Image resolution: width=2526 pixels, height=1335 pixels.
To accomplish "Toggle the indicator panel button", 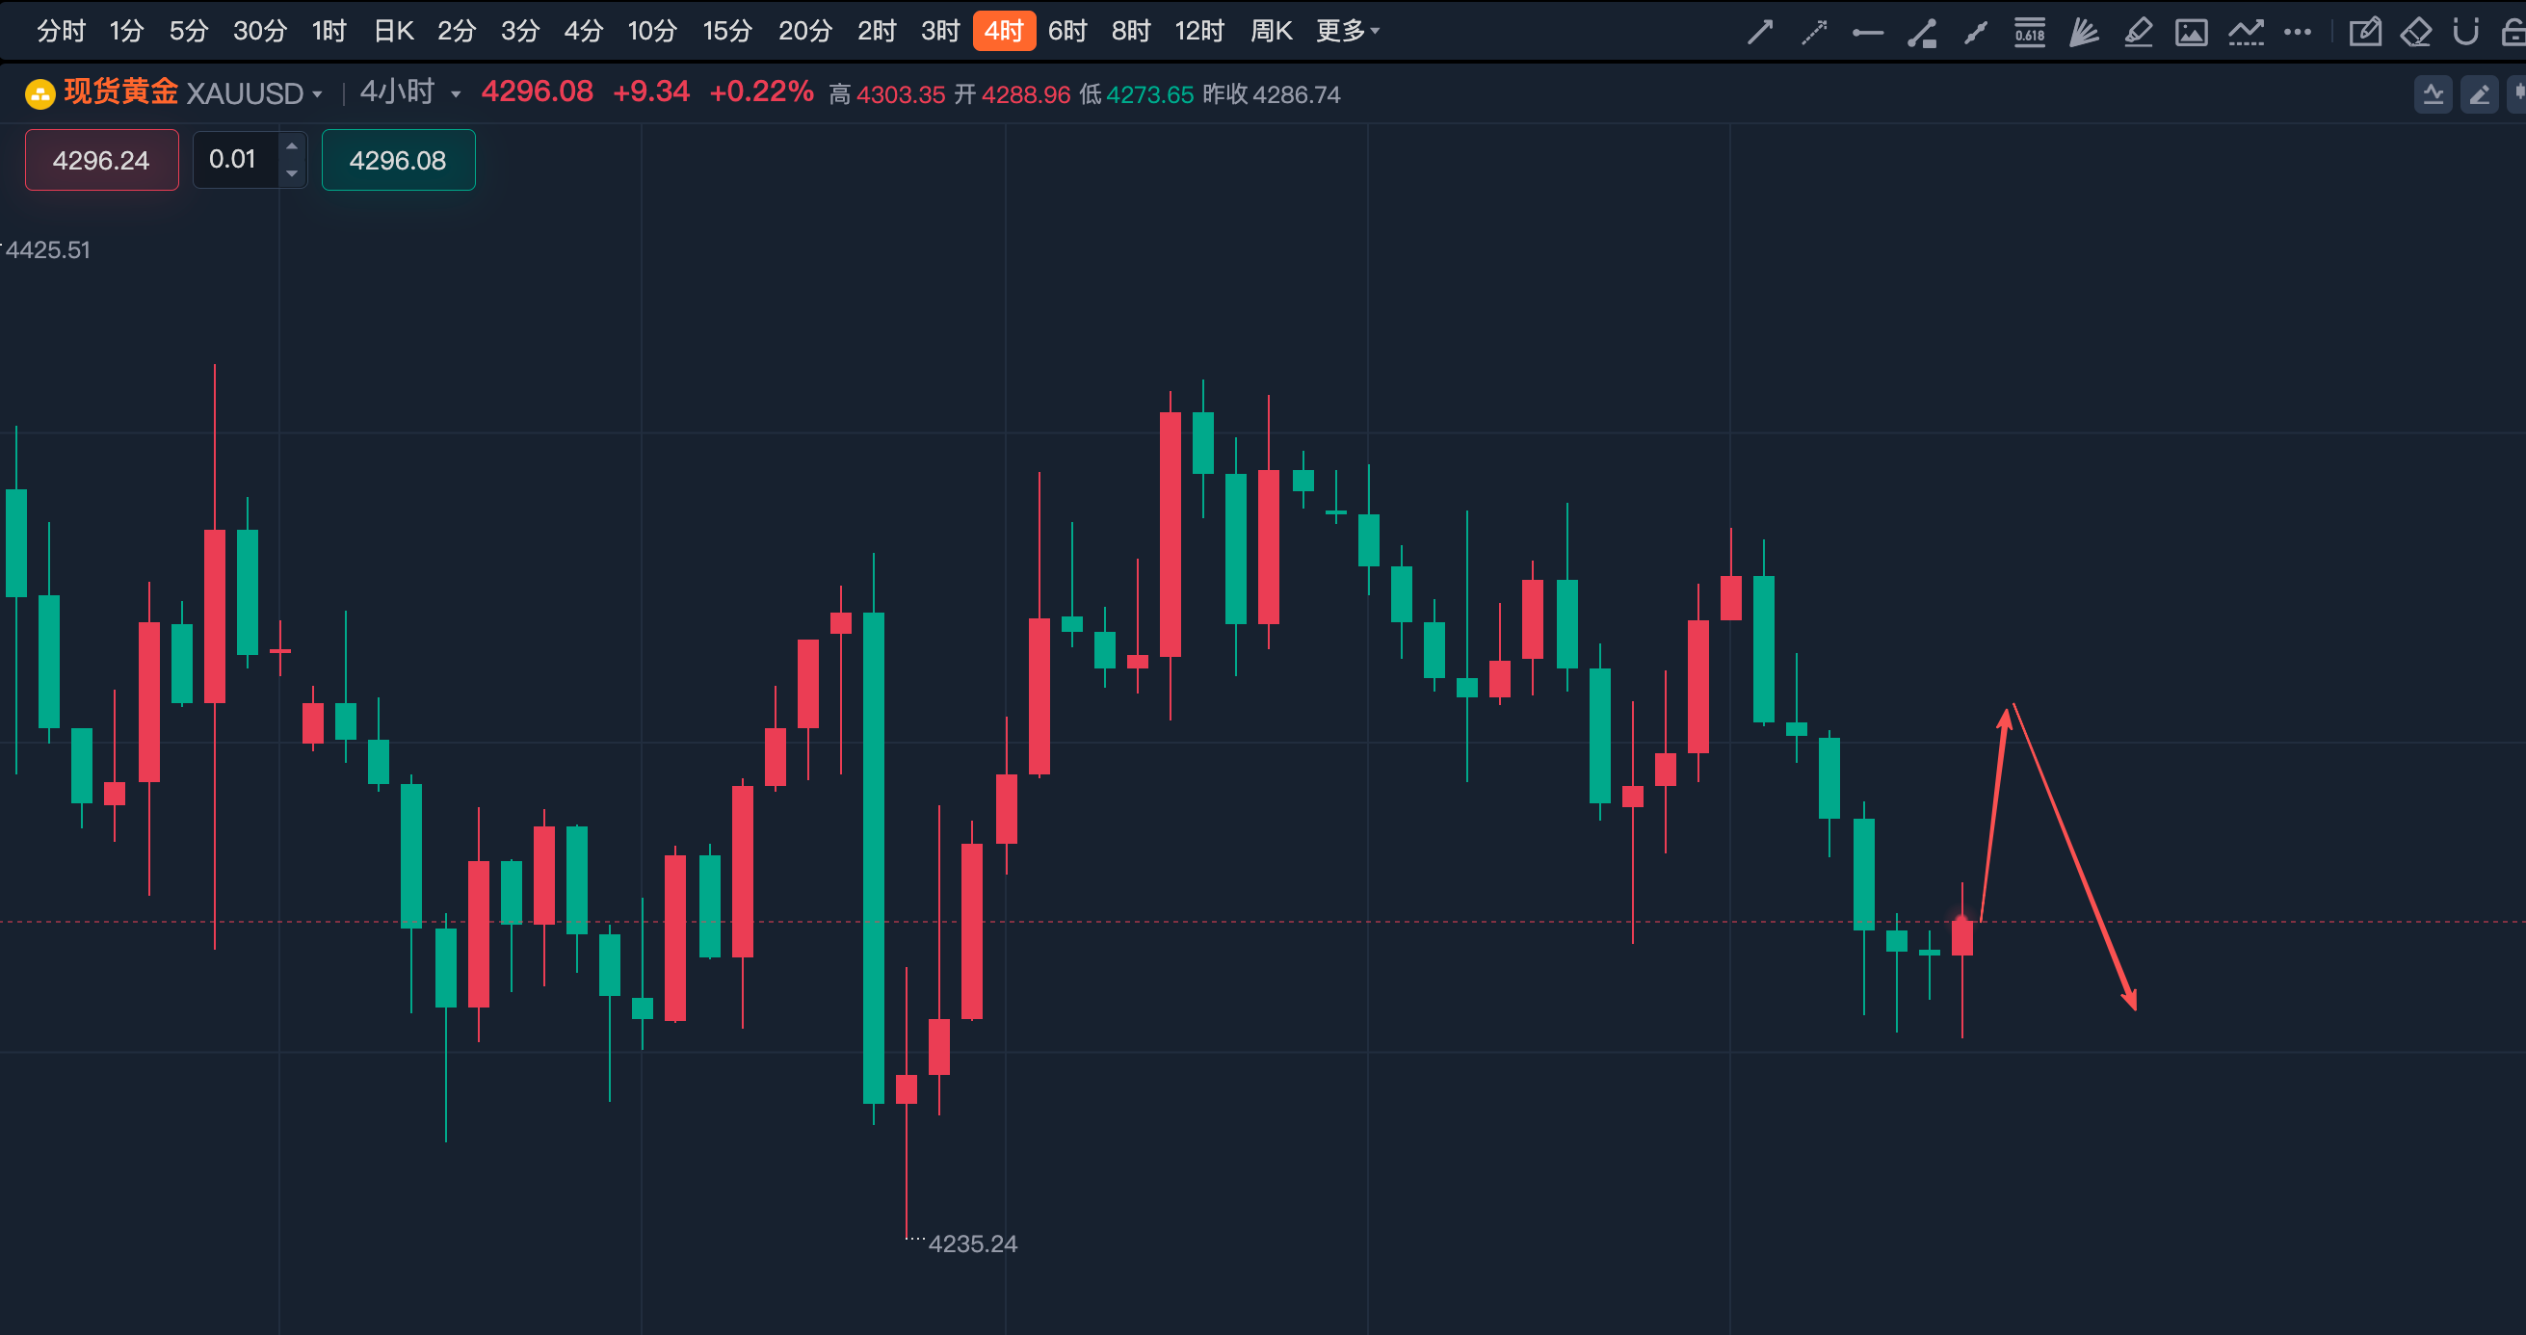I will (2434, 94).
